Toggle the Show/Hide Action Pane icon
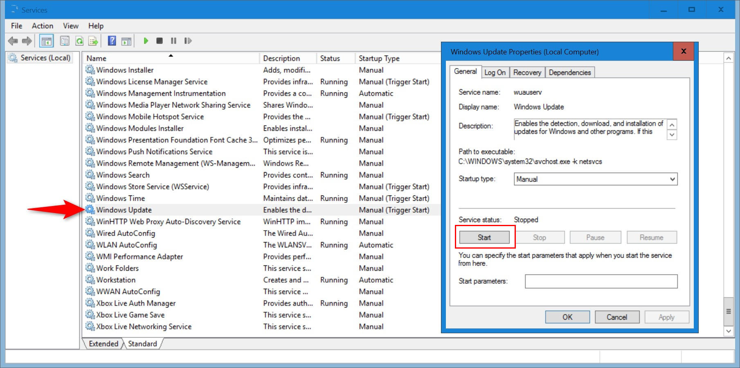740x368 pixels. [x=127, y=41]
